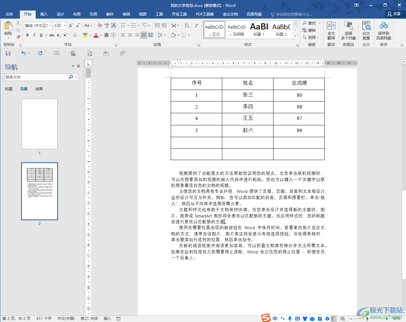Open print preview magnifier icon in quick access bar
Viewport: 406px width, 322px height.
(x=90, y=53)
